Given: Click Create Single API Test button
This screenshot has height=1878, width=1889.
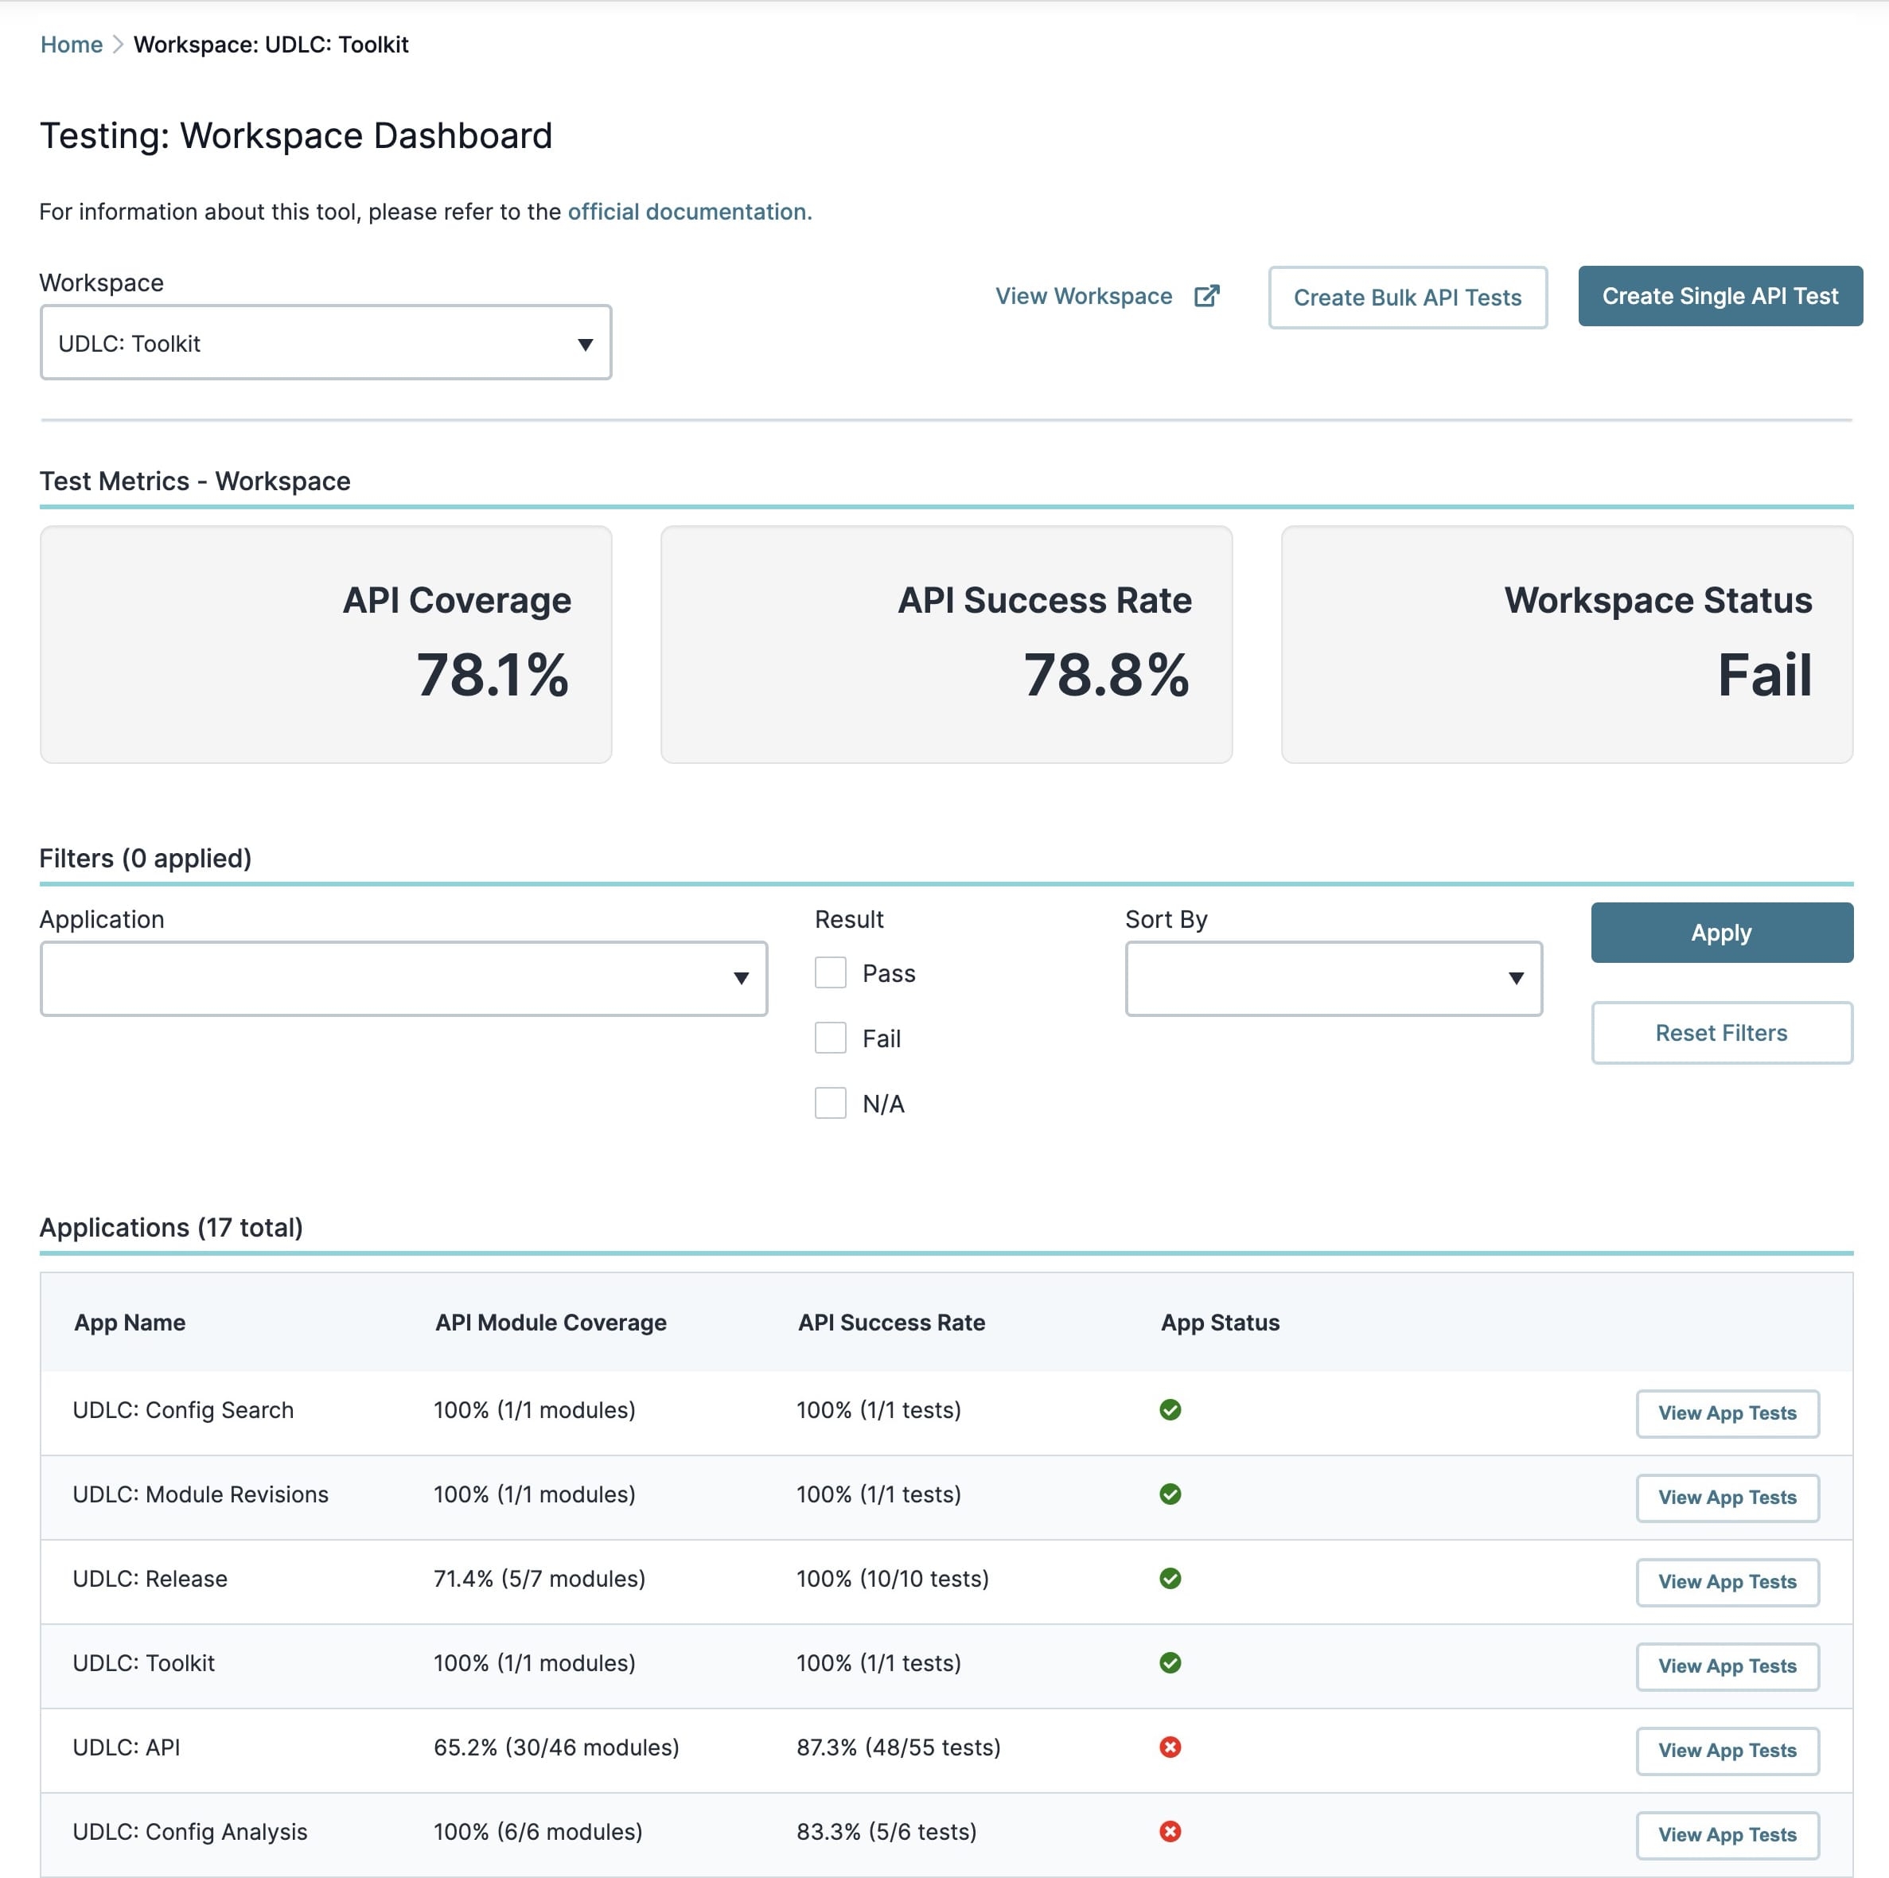Looking at the screenshot, I should coord(1720,295).
